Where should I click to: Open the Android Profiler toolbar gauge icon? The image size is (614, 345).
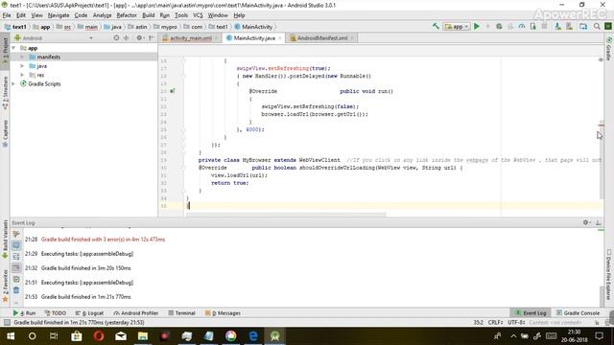pos(522,26)
